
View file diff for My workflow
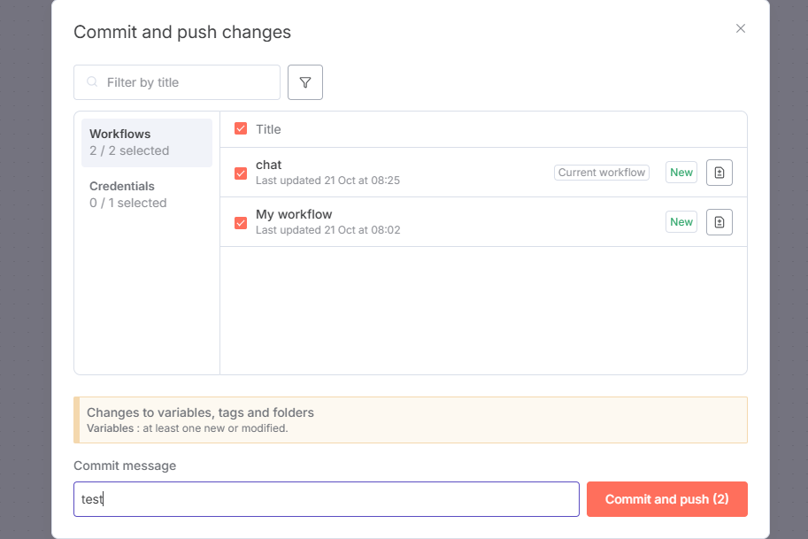tap(719, 222)
